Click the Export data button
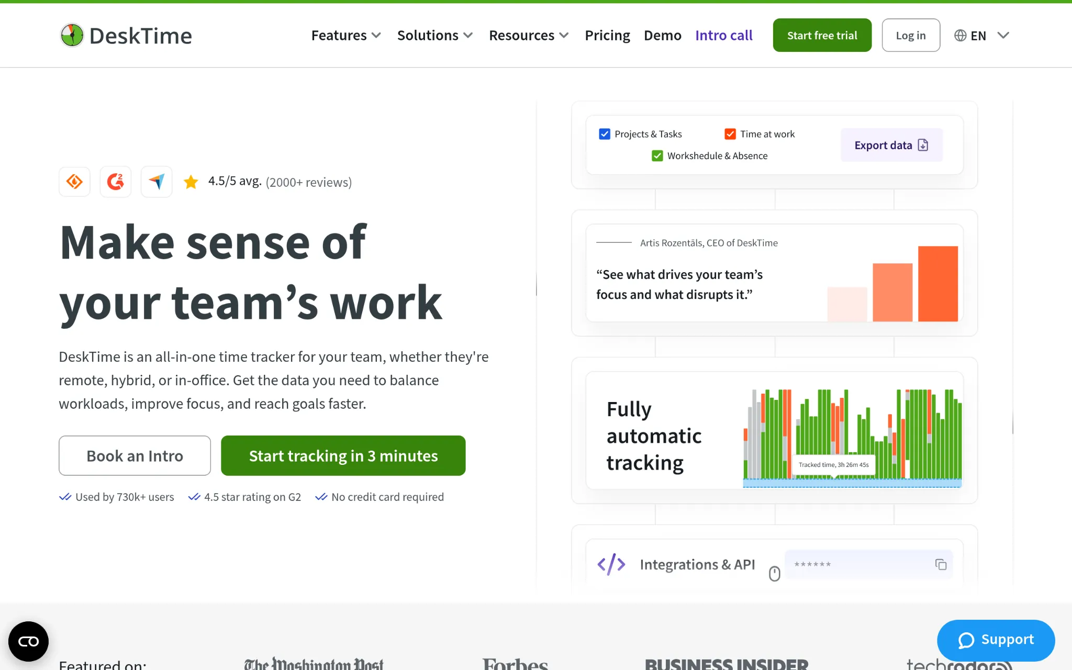 891,145
